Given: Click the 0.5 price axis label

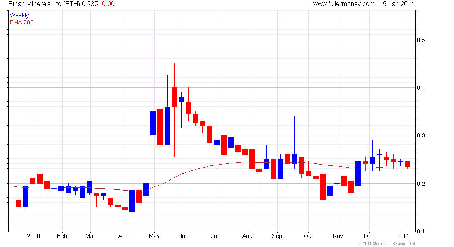Looking at the screenshot, I should click(x=421, y=40).
